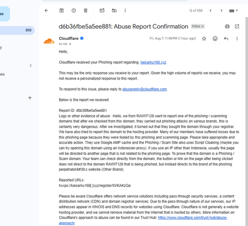Open the kaisarku168.xyz link
Viewport: 248px width, 226px height.
[153, 63]
